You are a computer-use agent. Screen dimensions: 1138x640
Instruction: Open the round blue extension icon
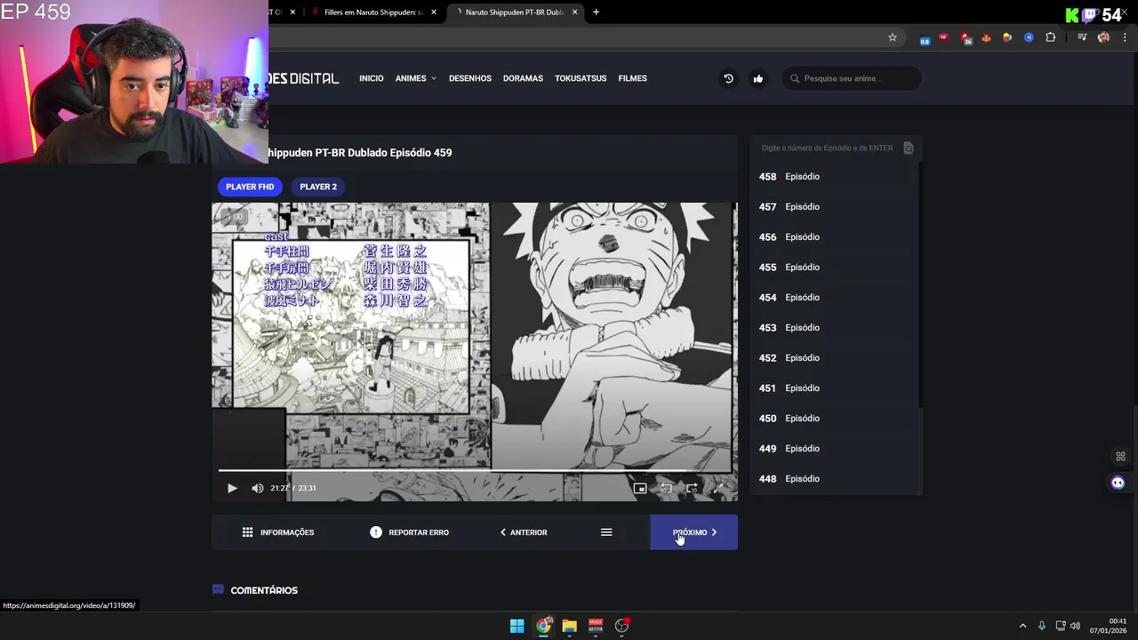point(1029,37)
